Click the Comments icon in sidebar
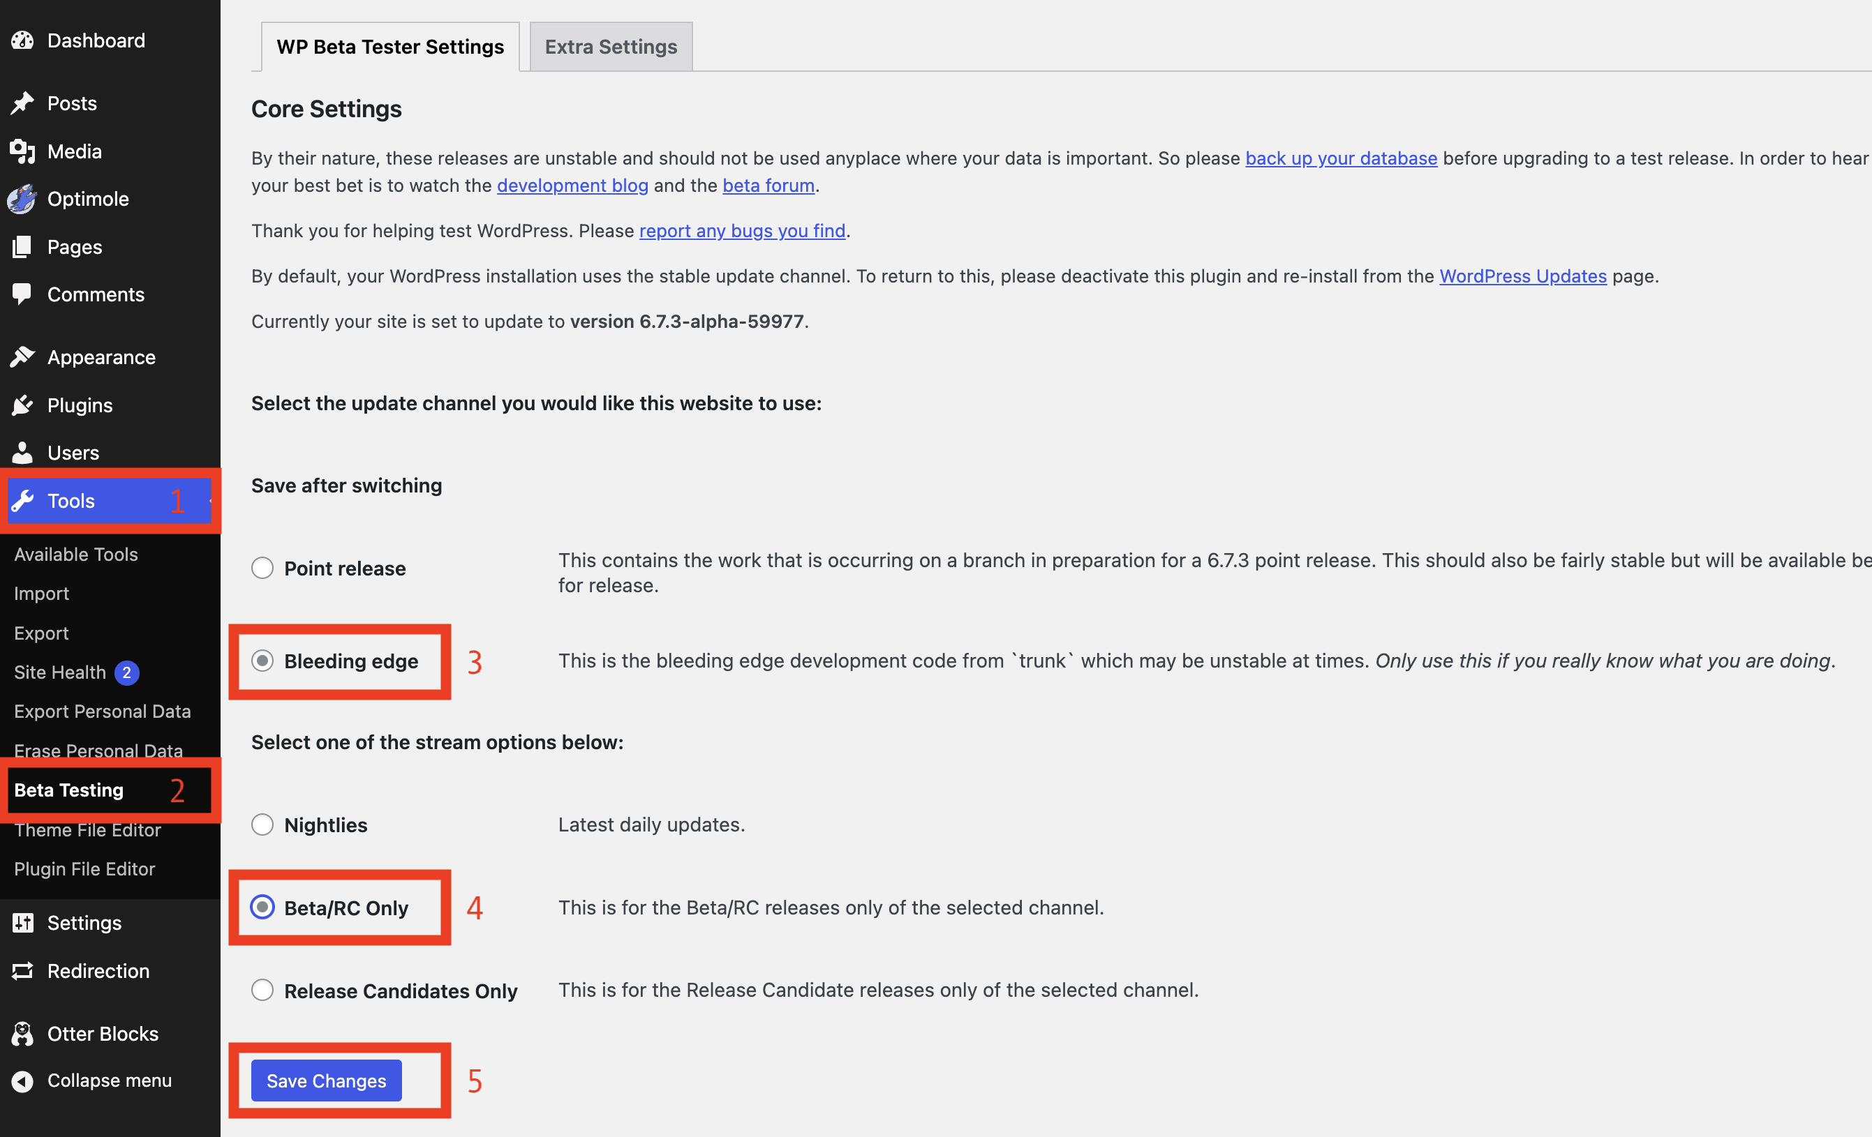Image resolution: width=1872 pixels, height=1137 pixels. click(x=23, y=294)
